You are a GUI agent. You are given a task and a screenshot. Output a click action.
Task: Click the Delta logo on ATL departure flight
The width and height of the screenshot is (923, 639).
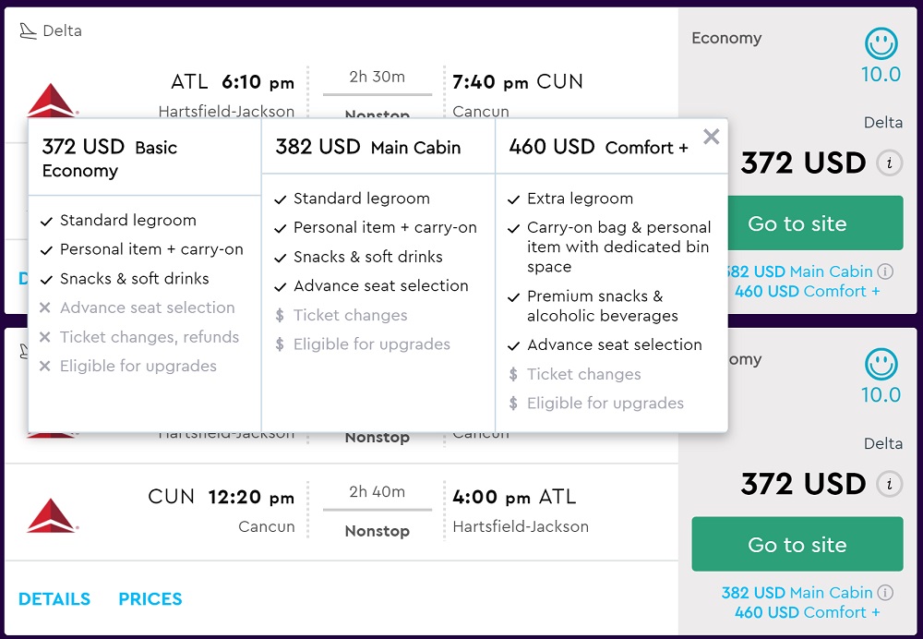click(x=51, y=102)
